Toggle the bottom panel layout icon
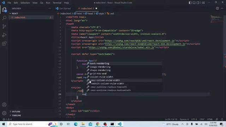Image resolution: width=226 pixels, height=127 pixels. 194,3
